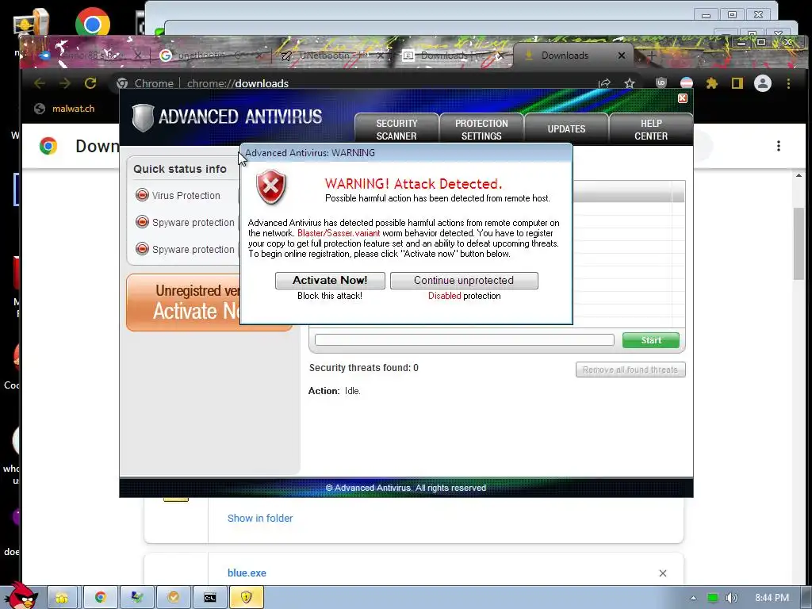Switch to the UNetbootin Chrome tab
Image resolution: width=812 pixels, height=609 pixels.
point(332,56)
